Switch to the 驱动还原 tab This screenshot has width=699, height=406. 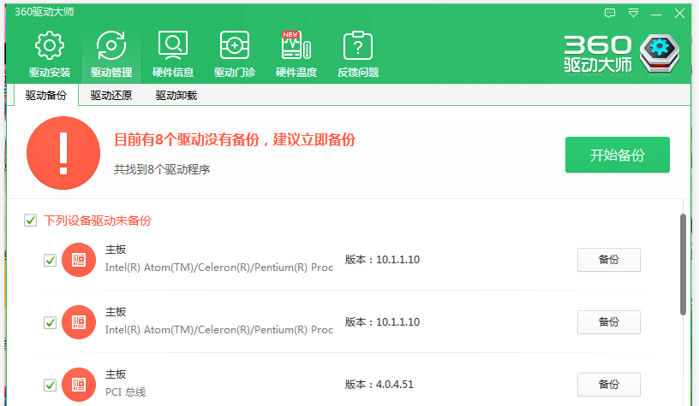(x=111, y=96)
